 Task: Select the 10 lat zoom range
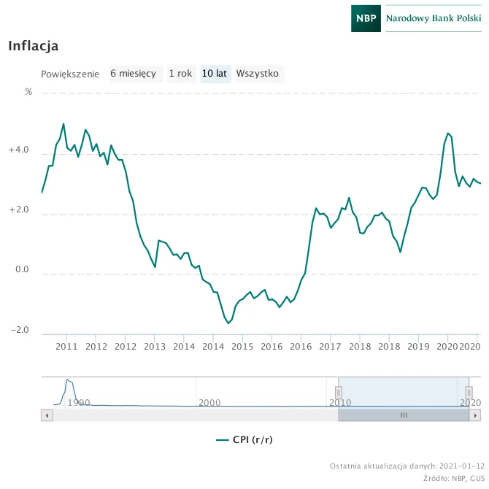[215, 74]
